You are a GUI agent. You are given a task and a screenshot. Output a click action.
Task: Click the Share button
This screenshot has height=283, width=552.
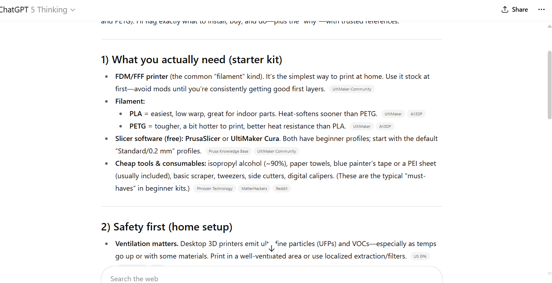click(514, 10)
